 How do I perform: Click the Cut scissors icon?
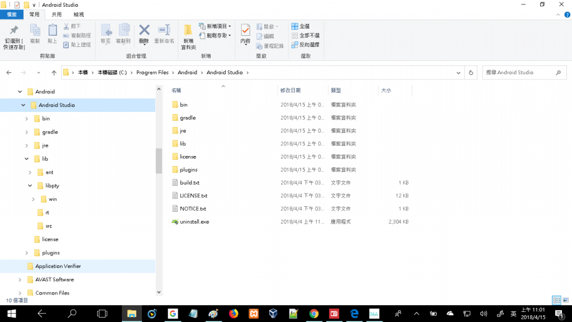pyautogui.click(x=66, y=26)
